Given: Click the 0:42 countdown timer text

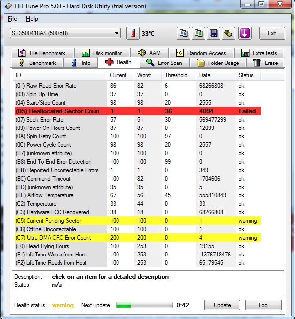Looking at the screenshot, I should [183, 305].
